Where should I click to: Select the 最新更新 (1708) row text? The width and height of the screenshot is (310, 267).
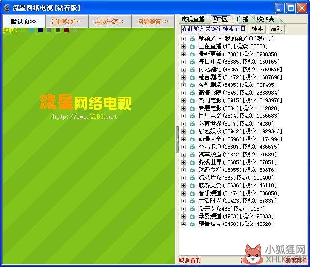click(239, 54)
